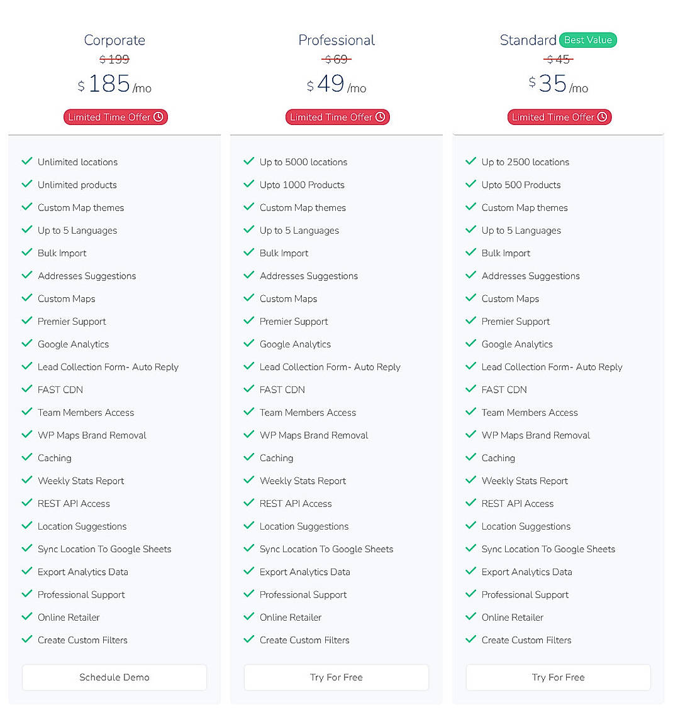Click the checkmark beside Corporate's REST API Access
This screenshot has width=673, height=708.
(26, 503)
